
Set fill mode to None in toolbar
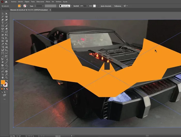pos(7,89)
